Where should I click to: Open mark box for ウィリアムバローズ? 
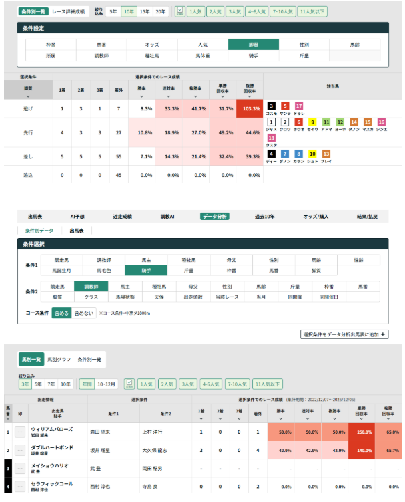[20, 432]
